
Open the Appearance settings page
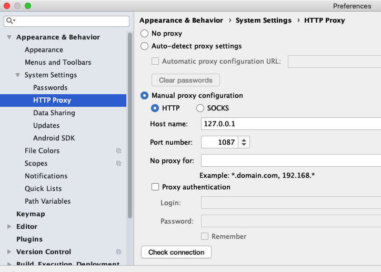tap(44, 50)
